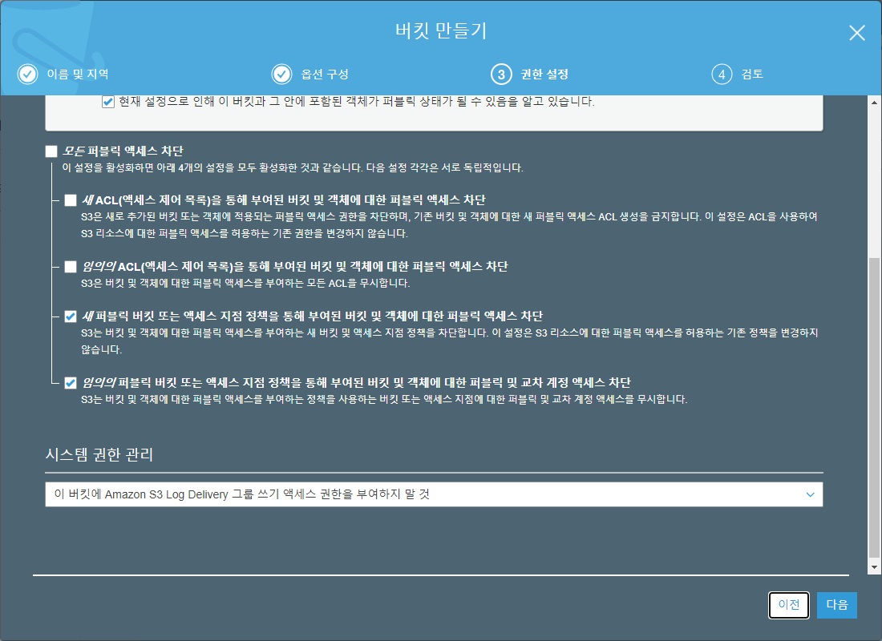Click the step 4 circle icon
This screenshot has width=882, height=641.
pos(722,75)
